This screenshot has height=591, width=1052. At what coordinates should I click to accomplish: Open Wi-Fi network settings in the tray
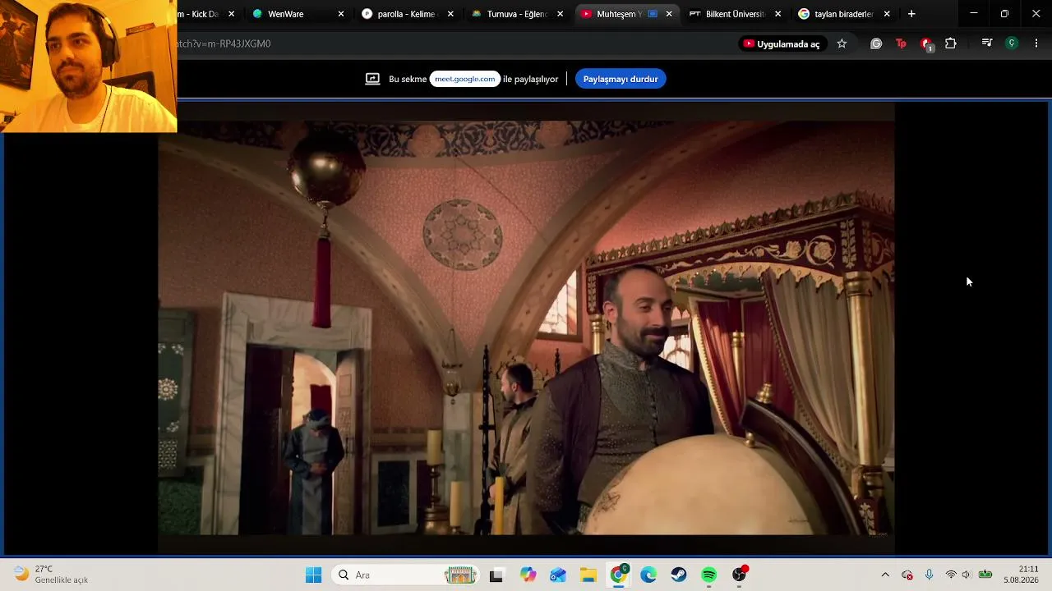951,575
